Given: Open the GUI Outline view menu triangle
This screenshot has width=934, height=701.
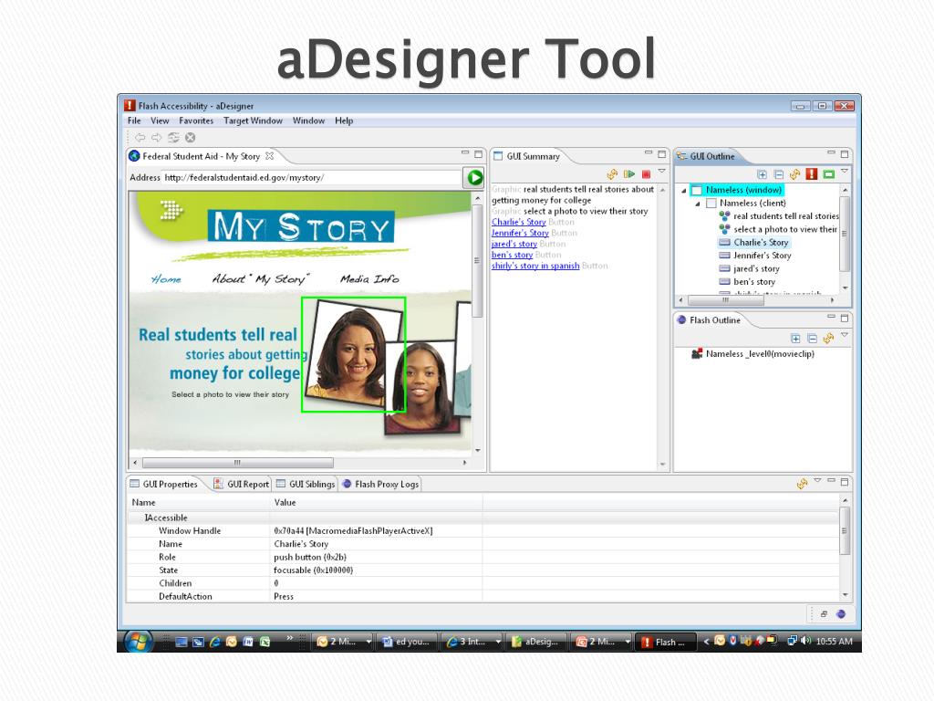Looking at the screenshot, I should [844, 172].
